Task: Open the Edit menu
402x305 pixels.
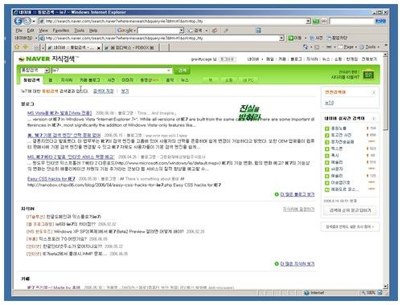Action: point(31,31)
